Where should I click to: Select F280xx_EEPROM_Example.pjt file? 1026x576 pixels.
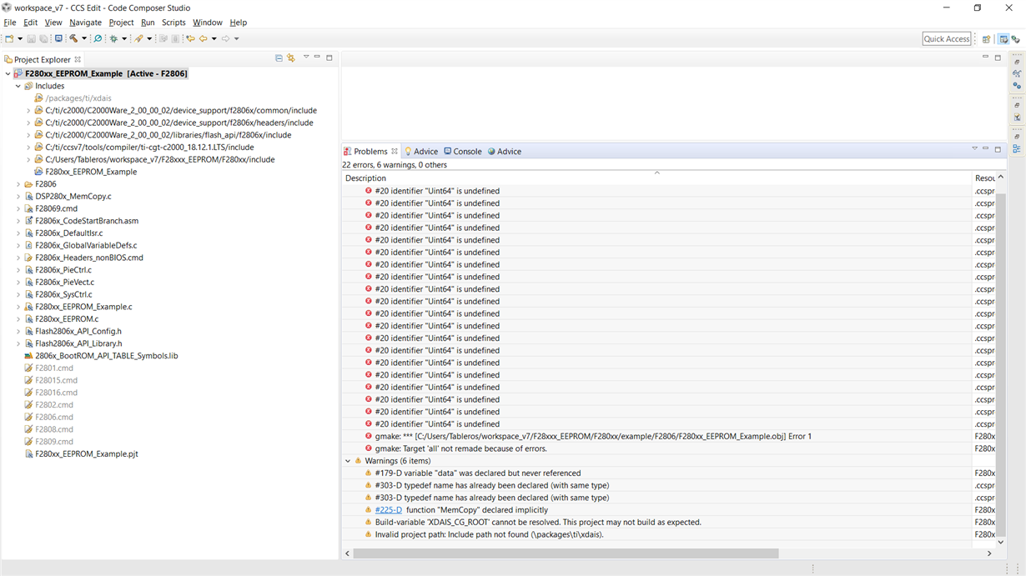coord(86,454)
